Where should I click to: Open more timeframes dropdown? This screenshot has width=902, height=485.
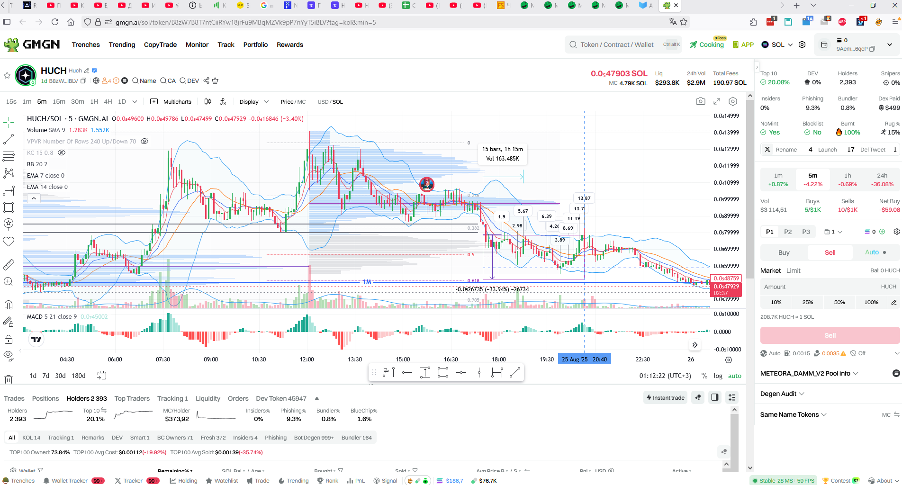pos(135,101)
